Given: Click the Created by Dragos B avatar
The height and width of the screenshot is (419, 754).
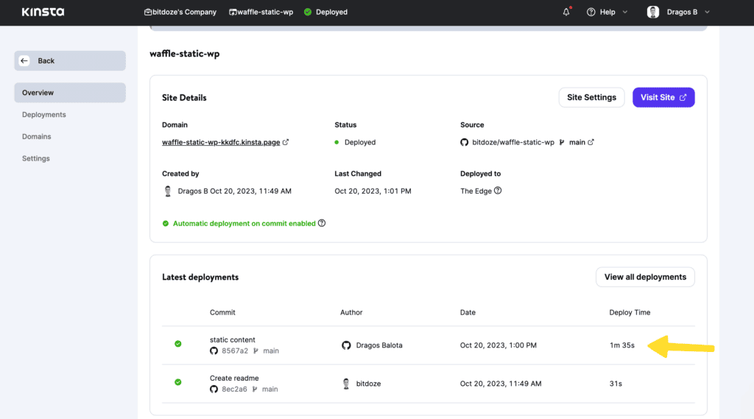Looking at the screenshot, I should (168, 191).
